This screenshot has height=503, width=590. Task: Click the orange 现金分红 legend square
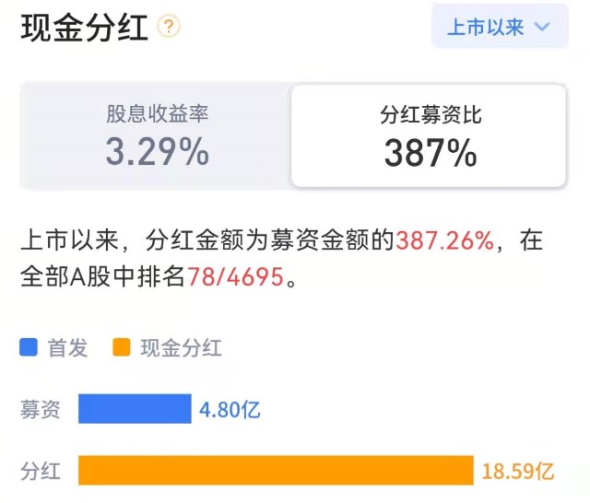pos(121,347)
